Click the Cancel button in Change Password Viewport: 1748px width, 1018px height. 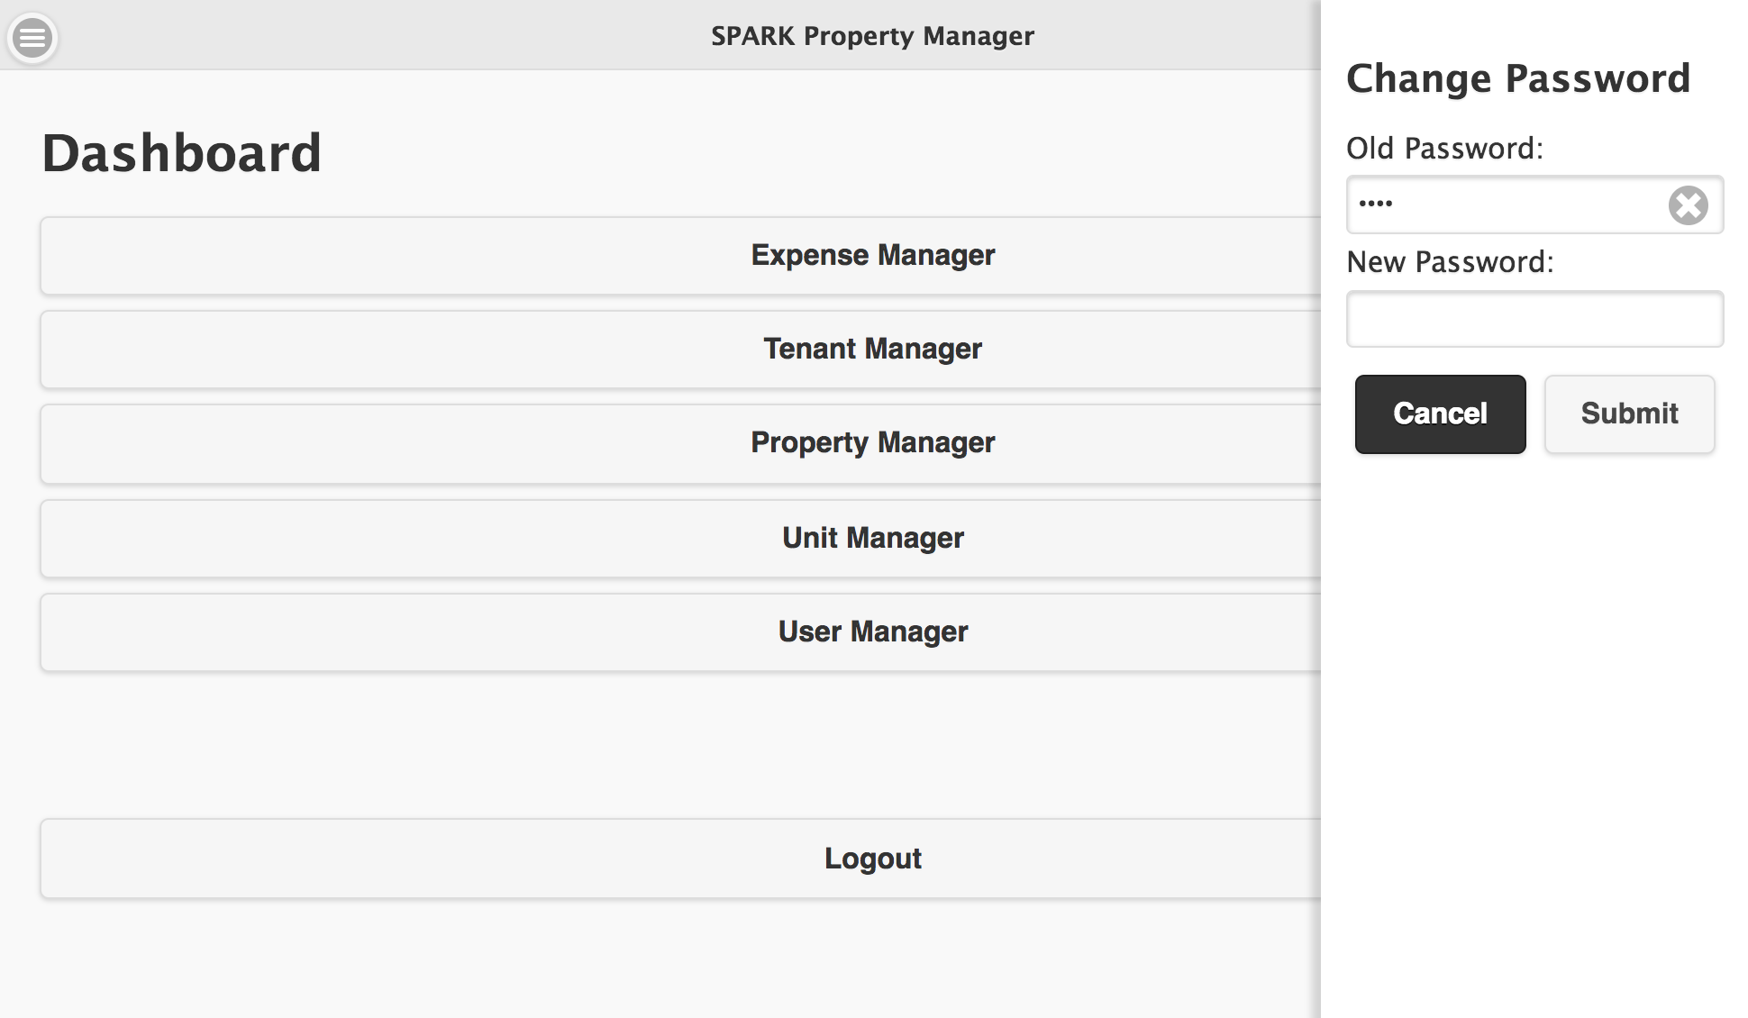(1440, 414)
